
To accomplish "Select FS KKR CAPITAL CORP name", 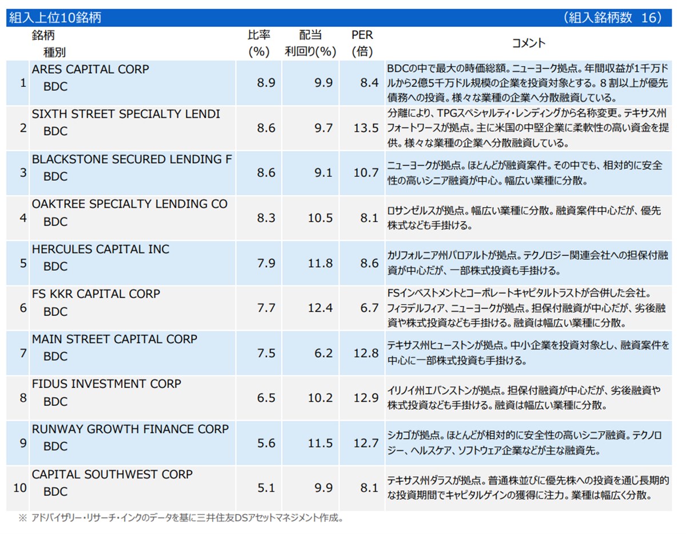I will pos(96,294).
